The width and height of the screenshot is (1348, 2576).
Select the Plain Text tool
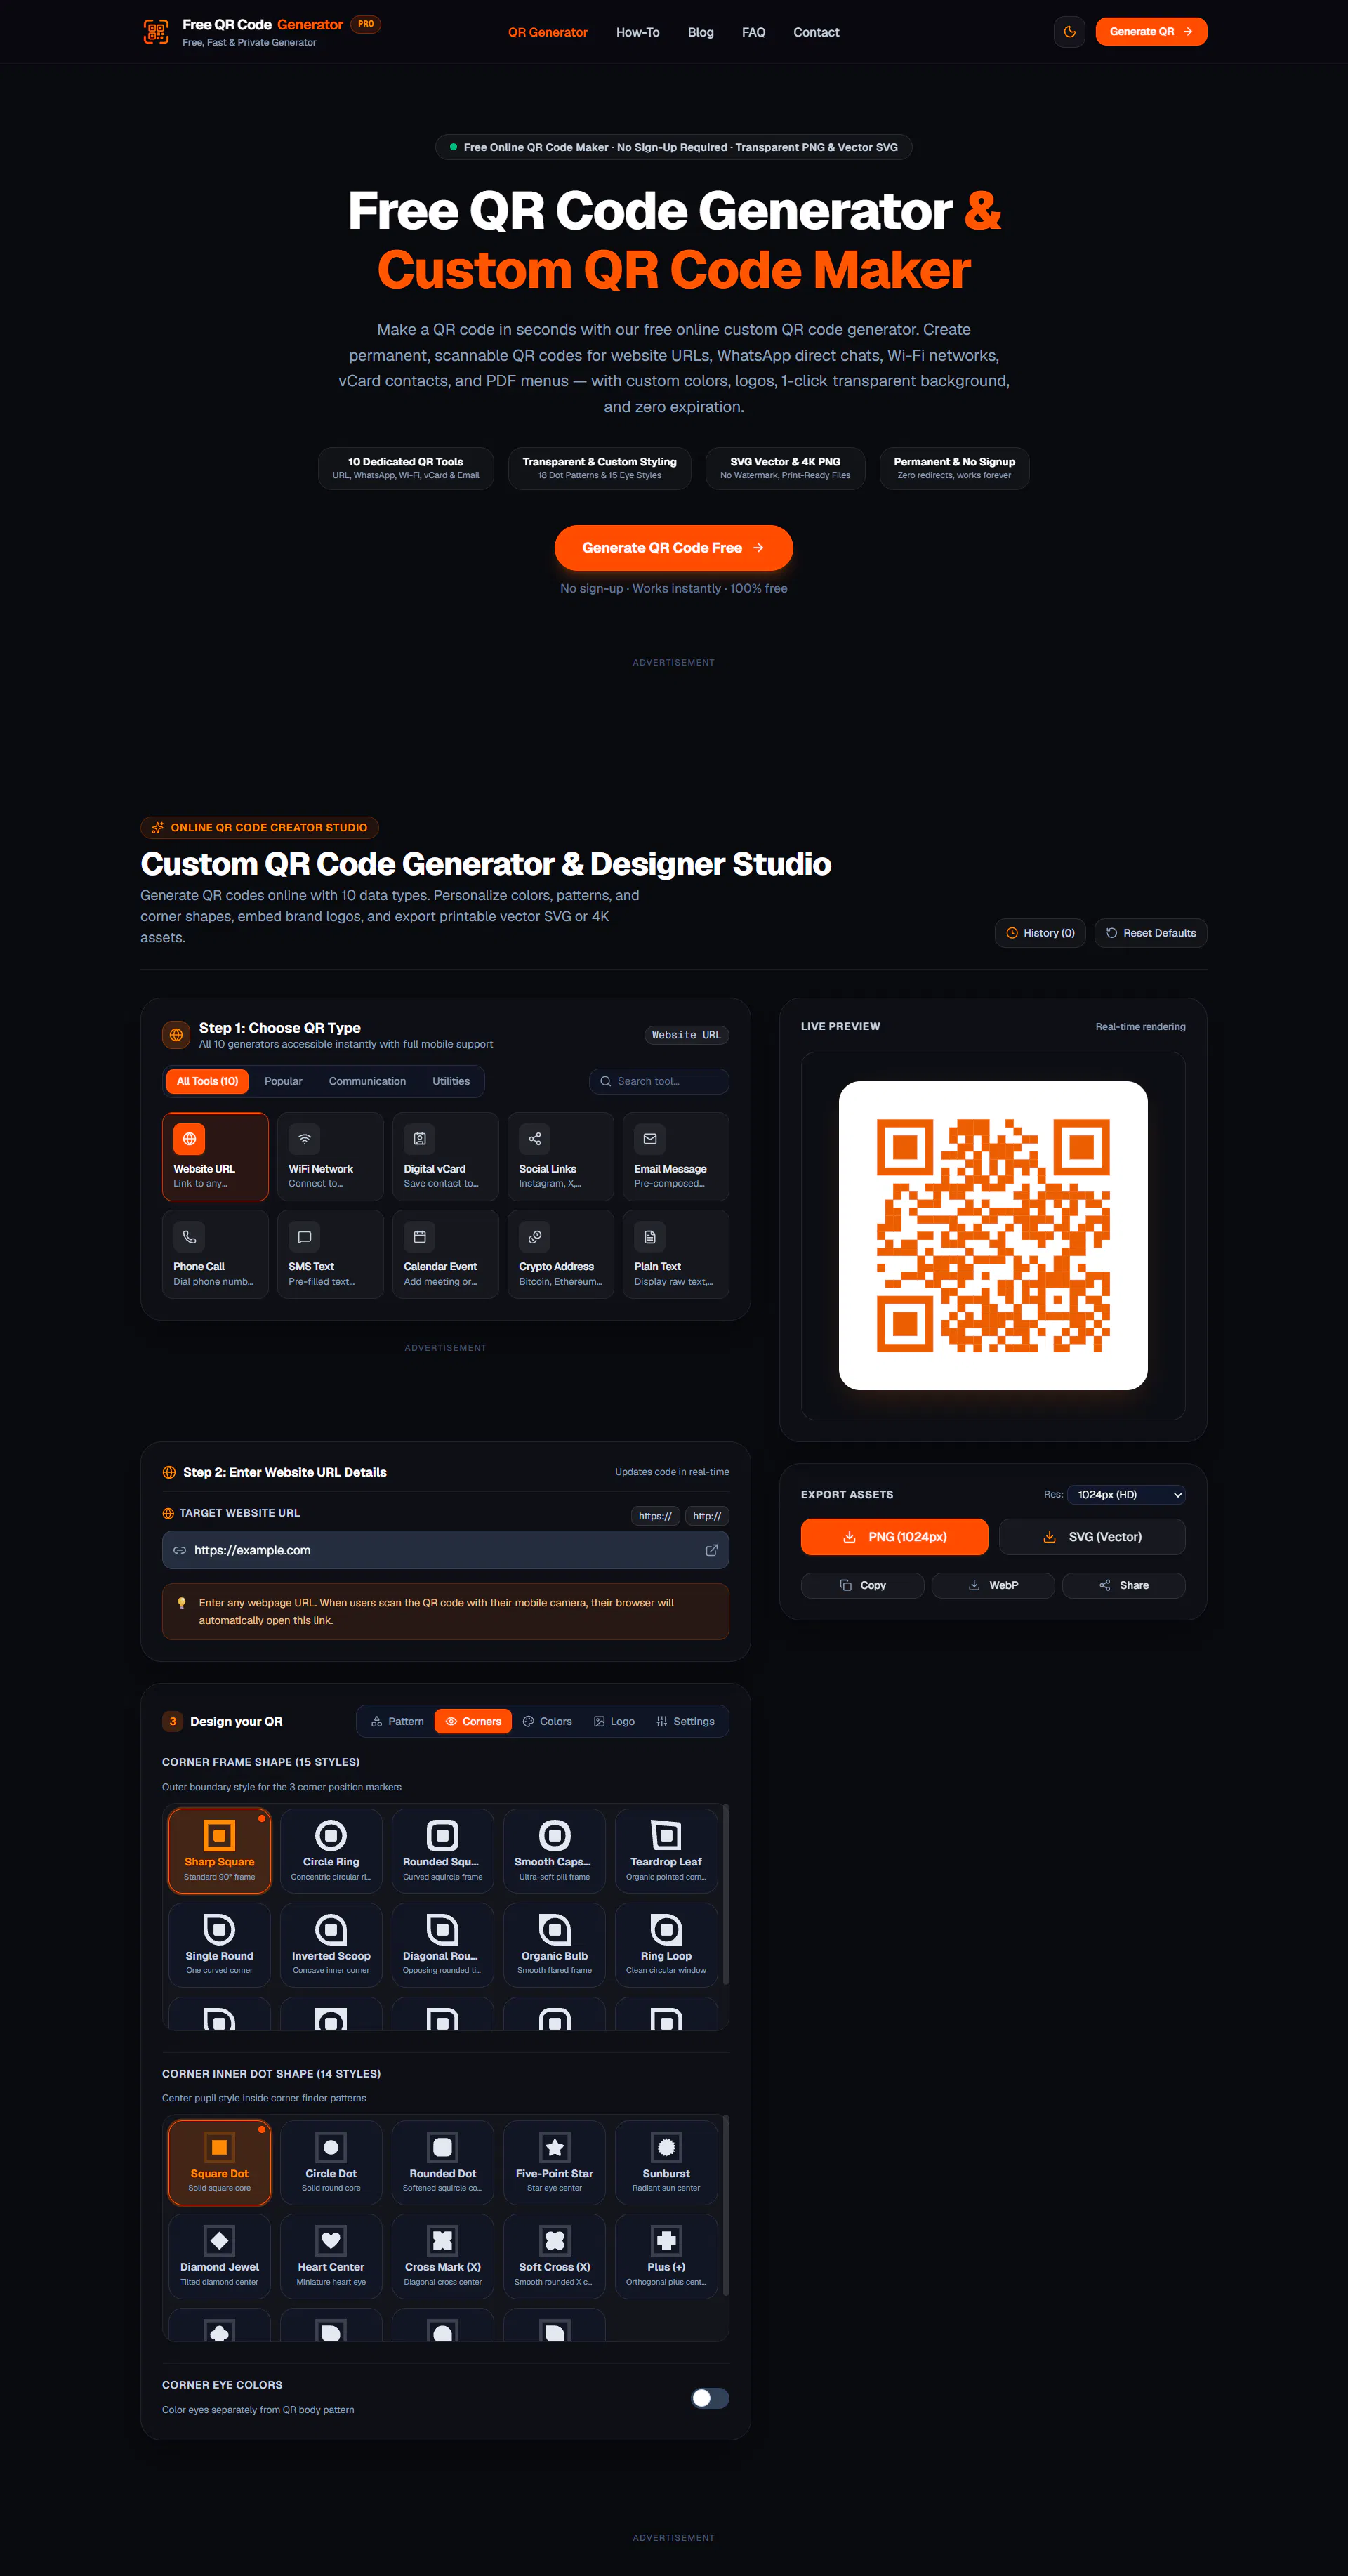pyautogui.click(x=676, y=1254)
